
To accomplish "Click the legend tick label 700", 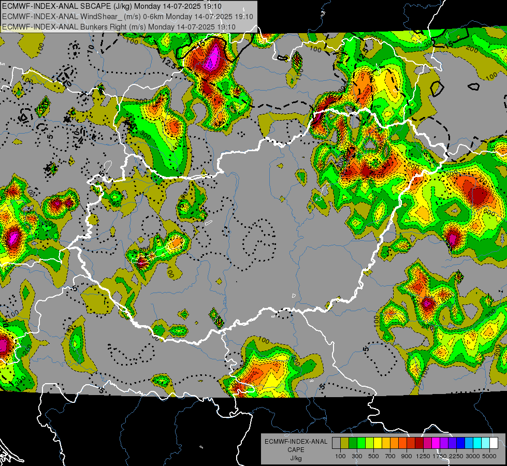I will tap(390, 456).
